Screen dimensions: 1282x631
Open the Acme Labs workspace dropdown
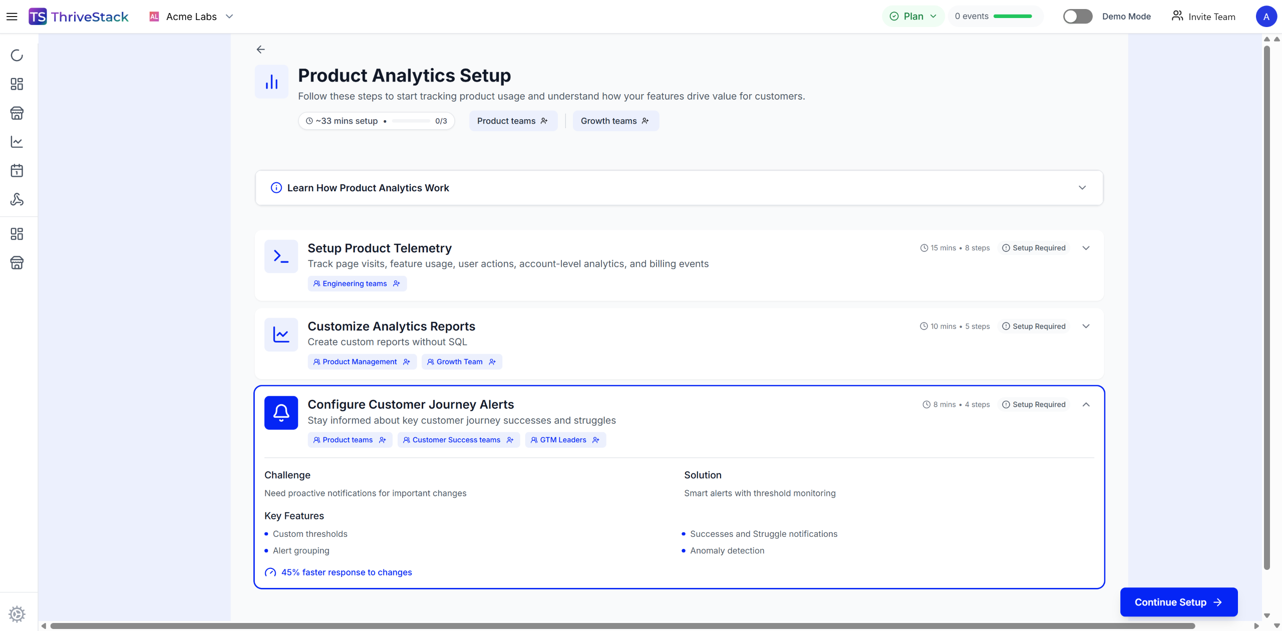191,17
